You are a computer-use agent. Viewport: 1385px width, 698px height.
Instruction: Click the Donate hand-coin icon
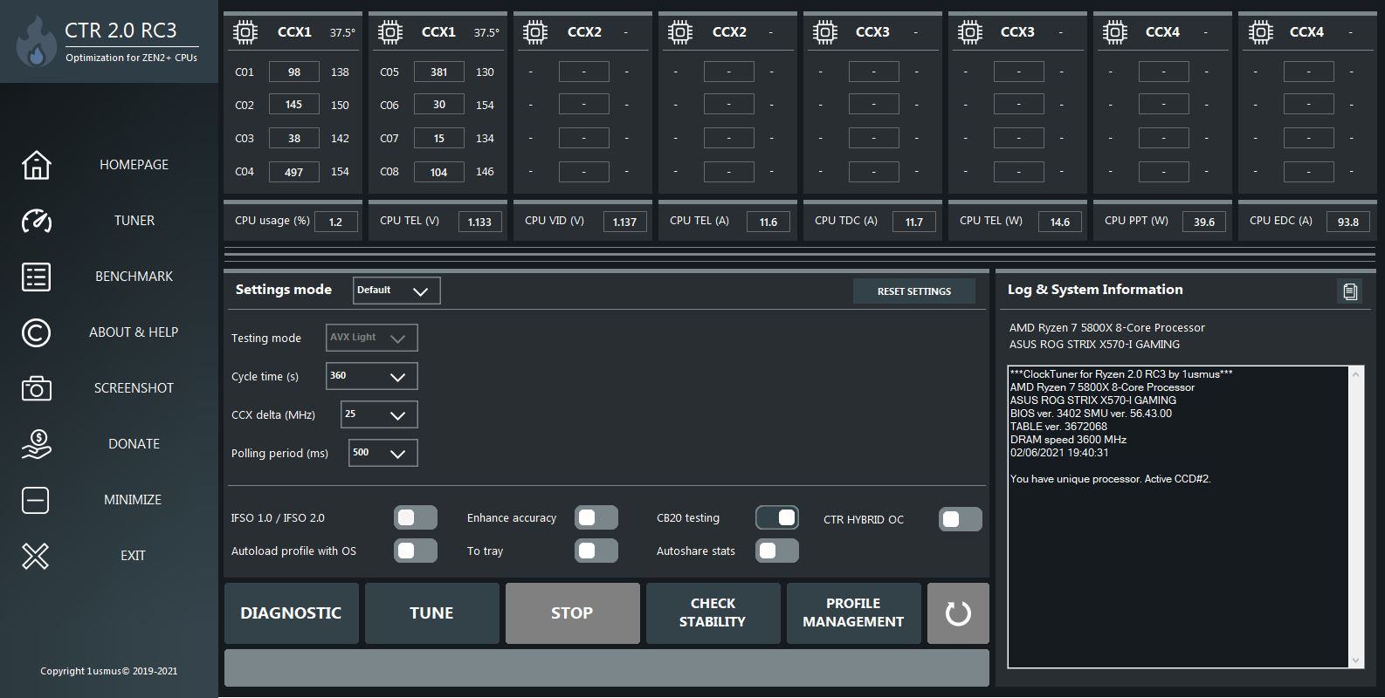tap(36, 444)
